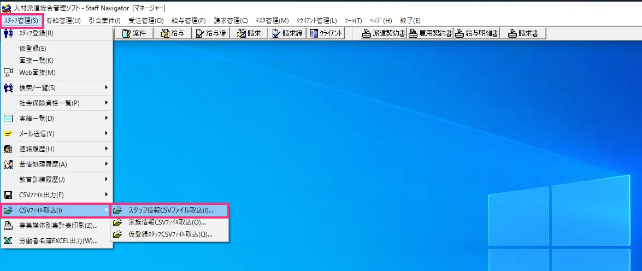Viewport: 642px width, 271px height.
Task: Open the 給与管理(P) menu
Action: (x=189, y=20)
